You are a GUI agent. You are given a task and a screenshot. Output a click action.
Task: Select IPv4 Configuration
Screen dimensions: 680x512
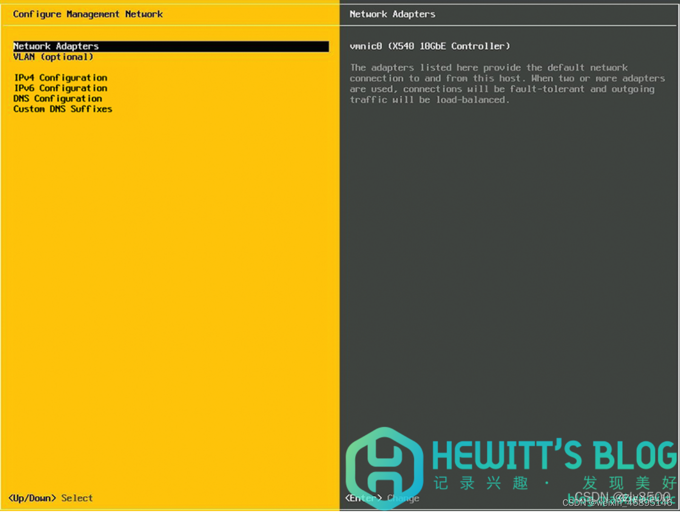60,78
